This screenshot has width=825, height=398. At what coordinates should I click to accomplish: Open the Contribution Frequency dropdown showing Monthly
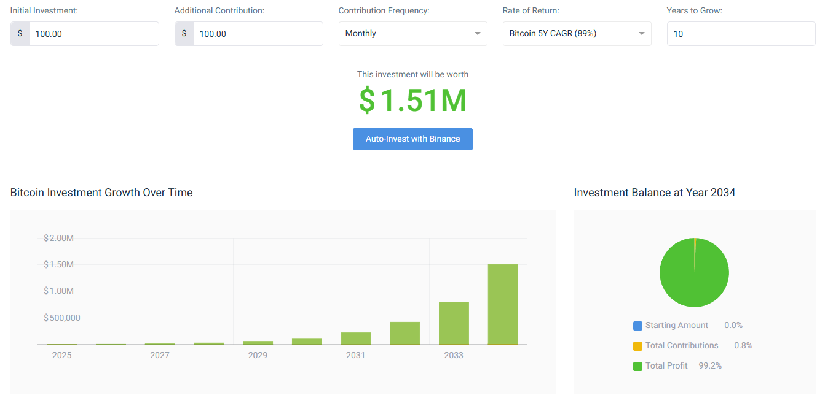click(412, 34)
